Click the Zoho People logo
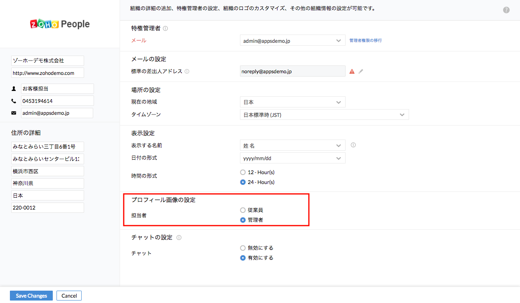Viewport: 520px width, 303px height. click(x=60, y=24)
